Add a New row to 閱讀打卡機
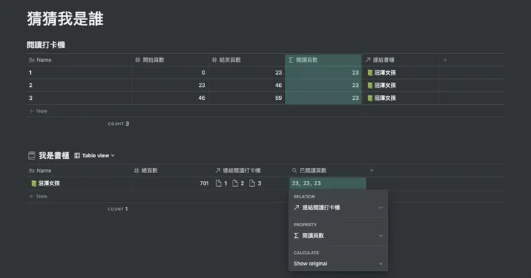 38,111
